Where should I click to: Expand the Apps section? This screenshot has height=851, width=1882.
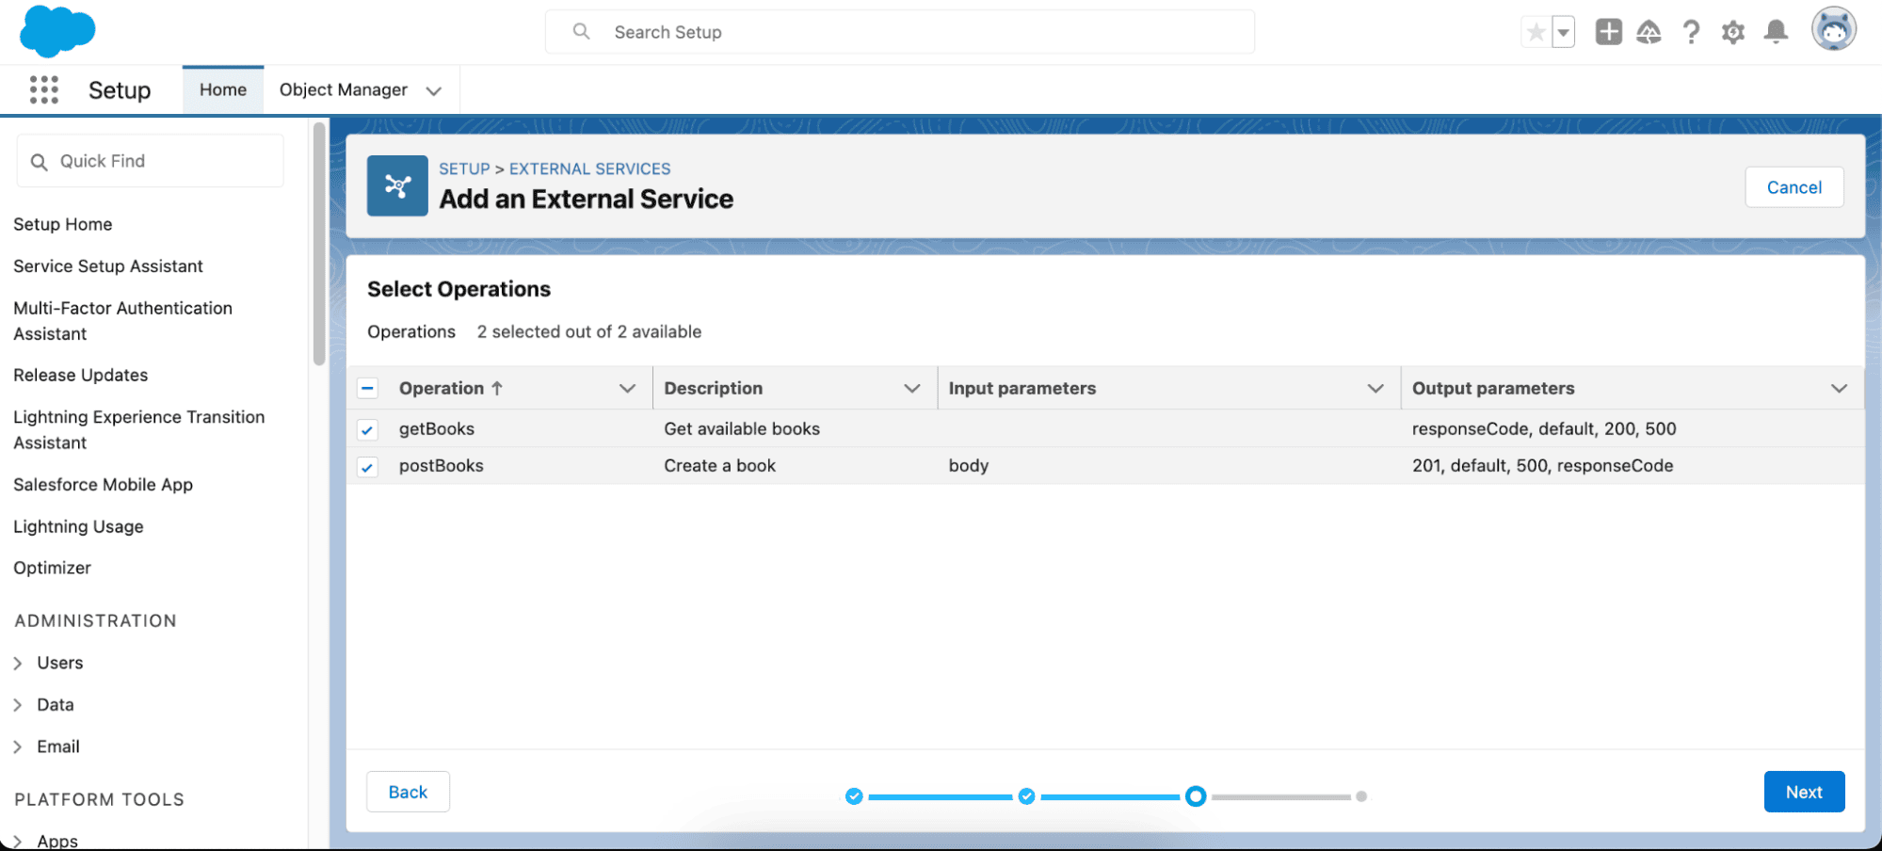coord(18,842)
